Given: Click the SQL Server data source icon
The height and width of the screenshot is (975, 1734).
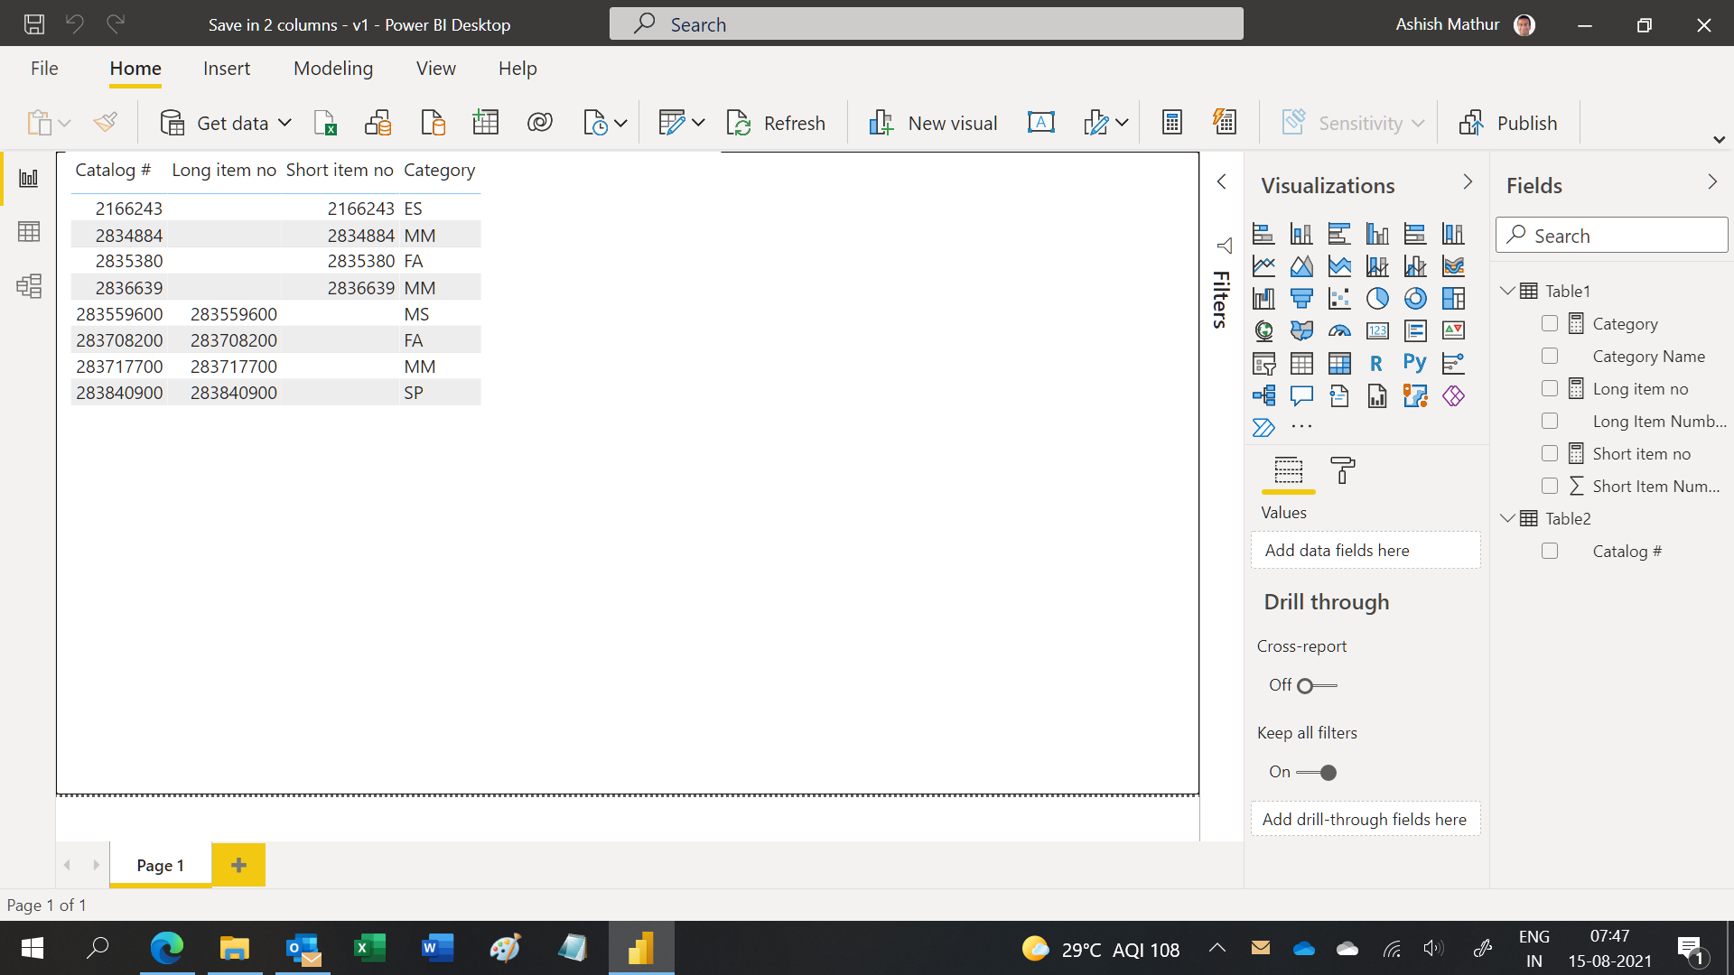Looking at the screenshot, I should 433,123.
